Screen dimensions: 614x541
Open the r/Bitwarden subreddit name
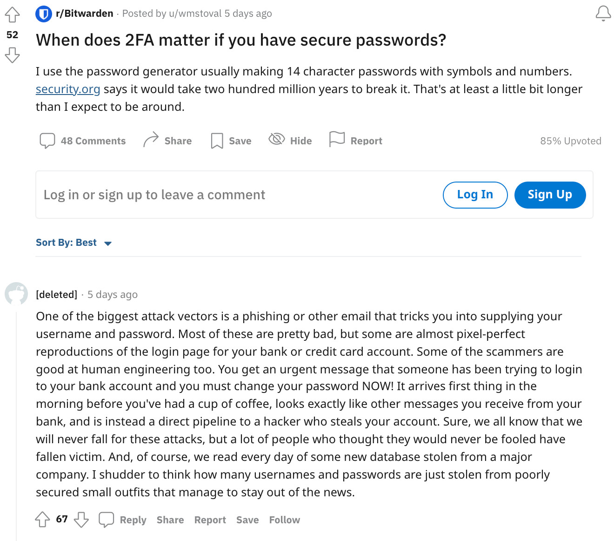point(84,14)
